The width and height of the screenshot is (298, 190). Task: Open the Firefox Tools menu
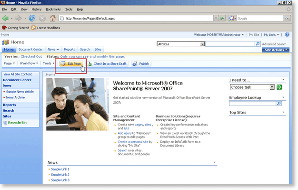(69, 10)
